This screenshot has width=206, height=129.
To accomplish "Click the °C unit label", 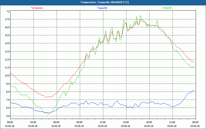I will coord(8,12).
